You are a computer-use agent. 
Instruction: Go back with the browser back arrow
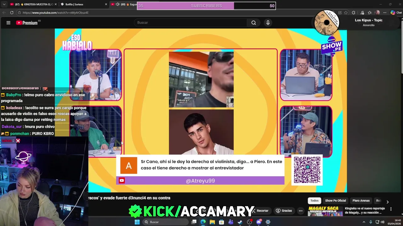coord(4,13)
